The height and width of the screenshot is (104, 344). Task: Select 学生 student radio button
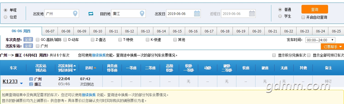[280, 16]
